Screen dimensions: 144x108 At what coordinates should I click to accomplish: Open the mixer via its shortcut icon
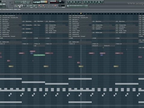[80, 2]
